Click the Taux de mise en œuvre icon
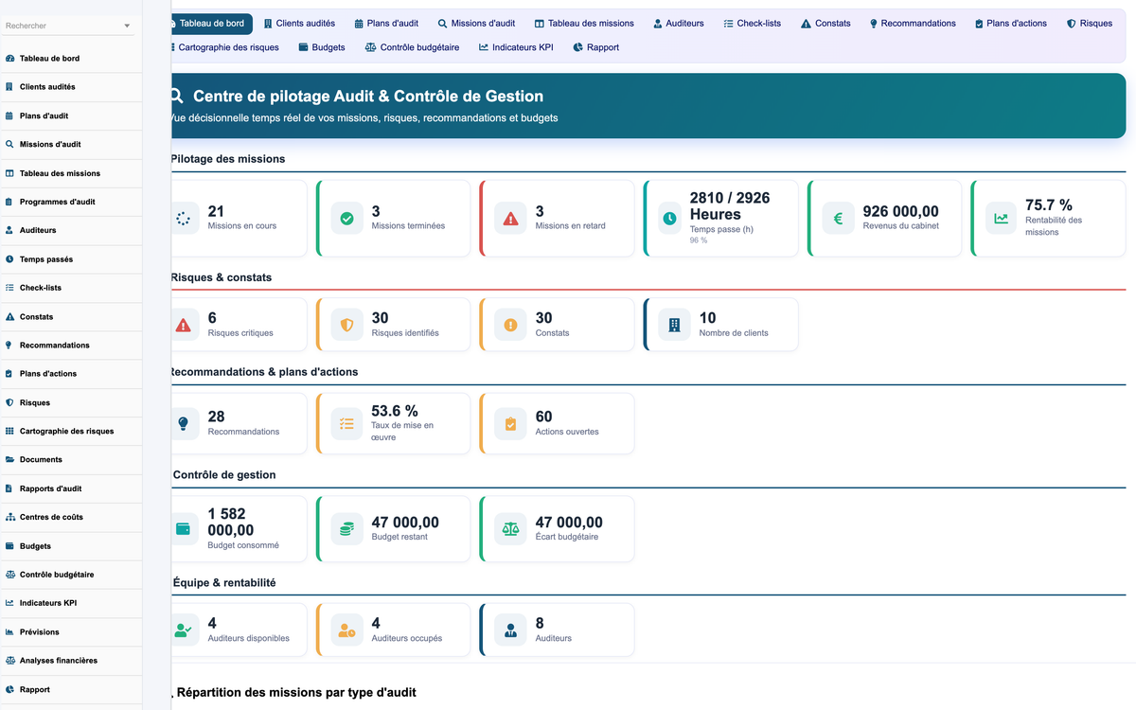Image resolution: width=1136 pixels, height=710 pixels. click(x=347, y=424)
